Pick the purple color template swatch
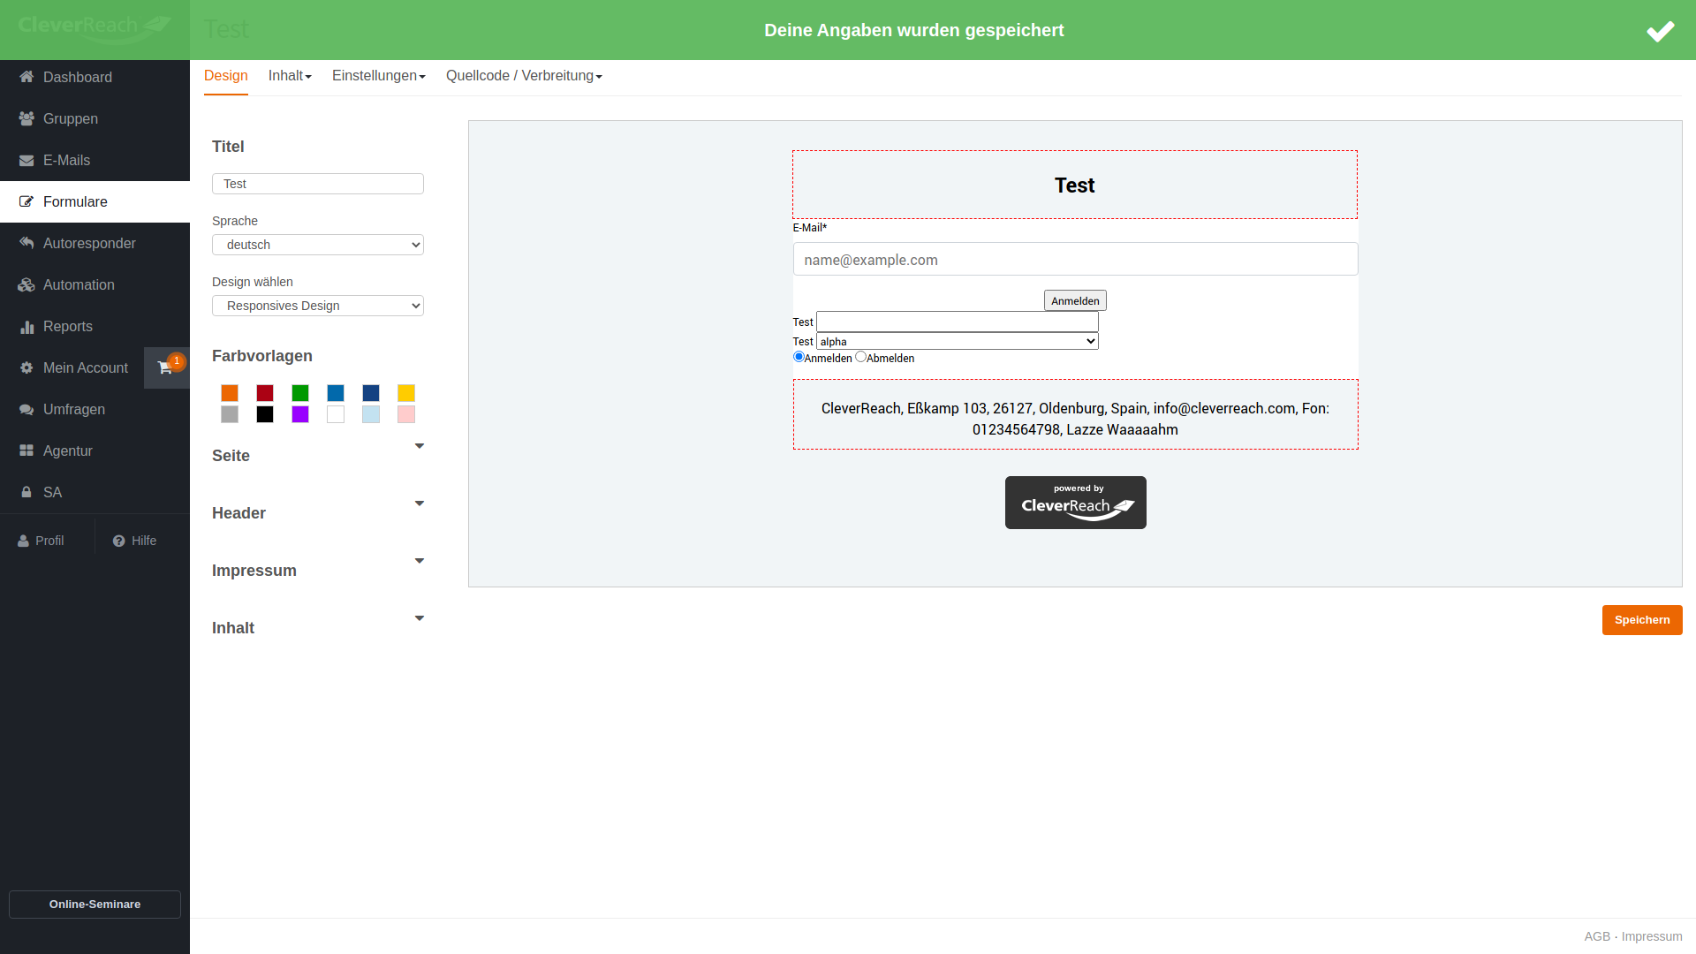 pos(300,414)
